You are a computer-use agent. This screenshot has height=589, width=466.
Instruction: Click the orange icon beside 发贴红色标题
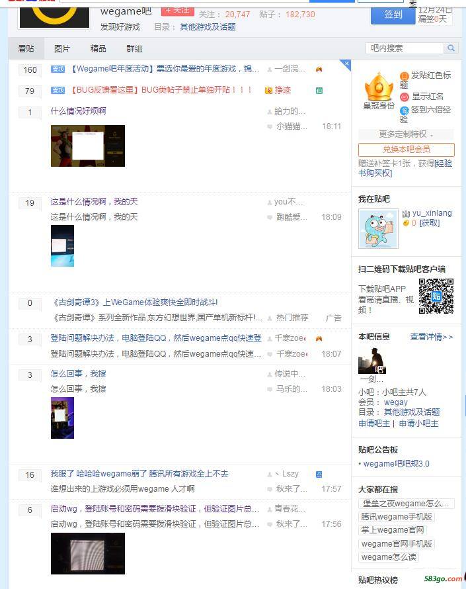[x=404, y=76]
